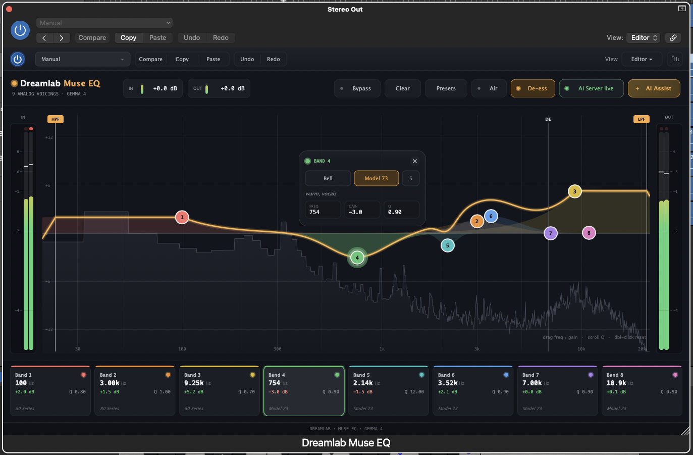693x455 pixels.
Task: Click the Band 4 FREQ field
Action: click(x=323, y=210)
